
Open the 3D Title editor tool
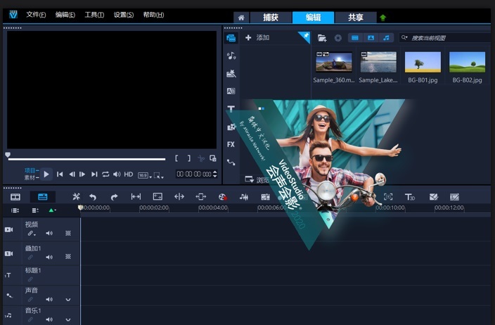pos(410,197)
